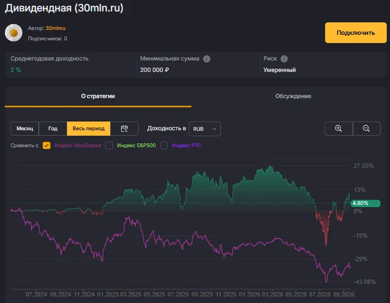The image size is (390, 303).
Task: Select Весь период range
Action: [x=88, y=129]
